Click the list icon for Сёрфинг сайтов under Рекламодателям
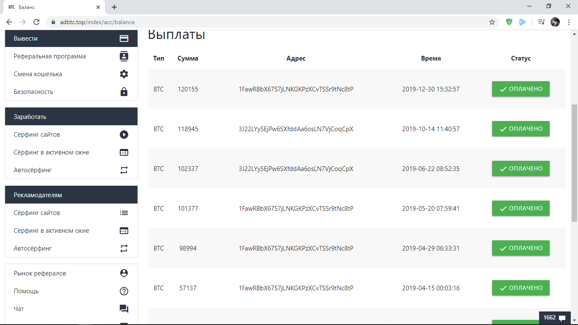The width and height of the screenshot is (578, 325). [124, 213]
